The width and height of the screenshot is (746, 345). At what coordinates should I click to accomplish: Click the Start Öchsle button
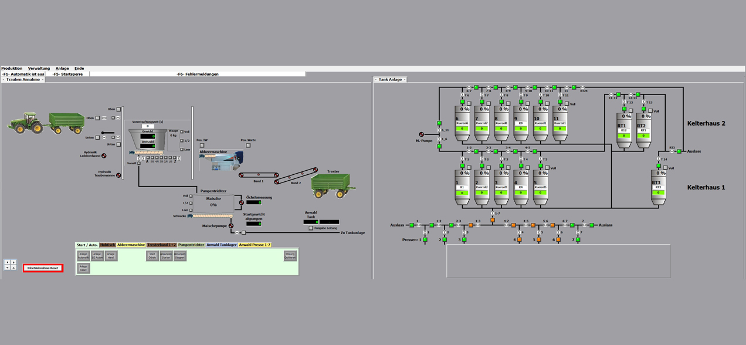coord(152,256)
